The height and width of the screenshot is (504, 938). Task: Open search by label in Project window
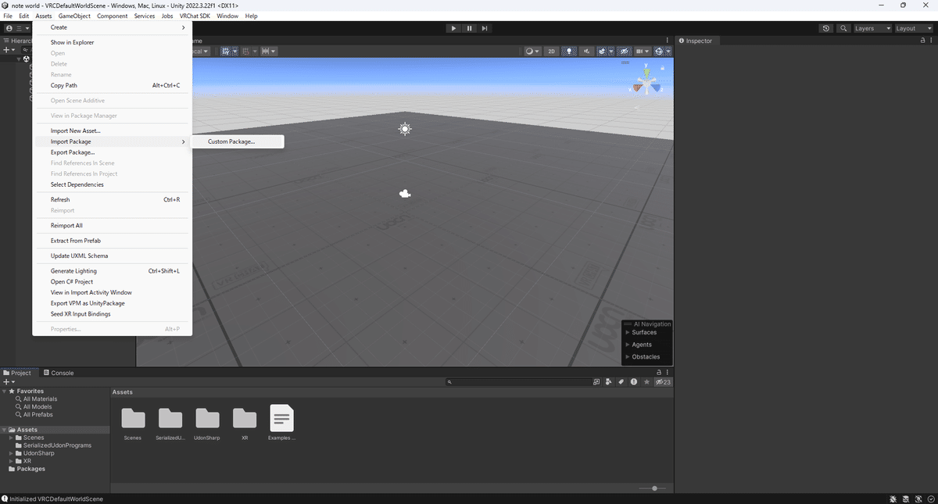(621, 382)
